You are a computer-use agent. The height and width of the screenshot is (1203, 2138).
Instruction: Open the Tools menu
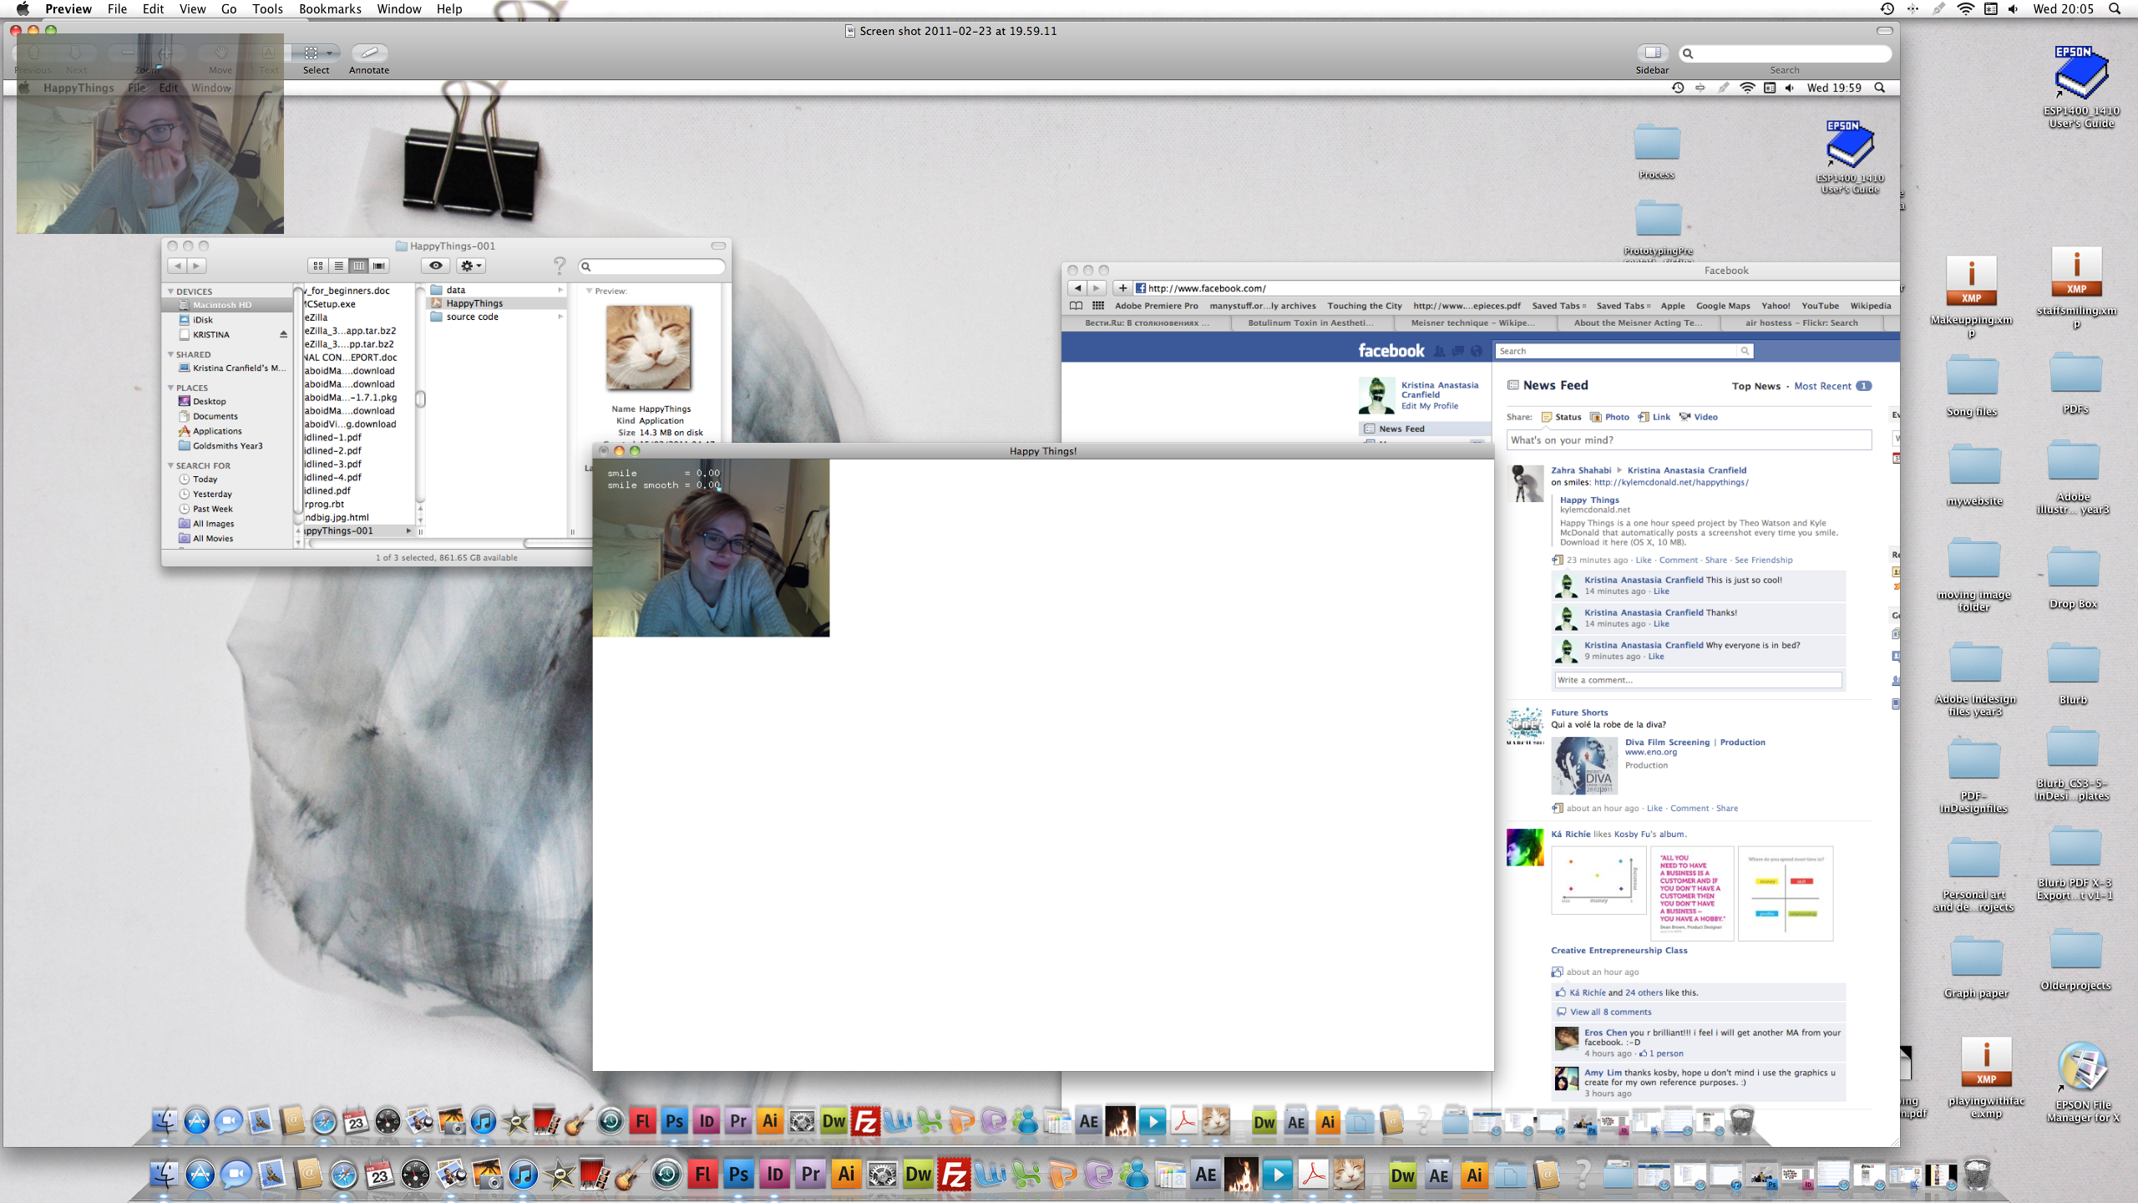click(267, 9)
